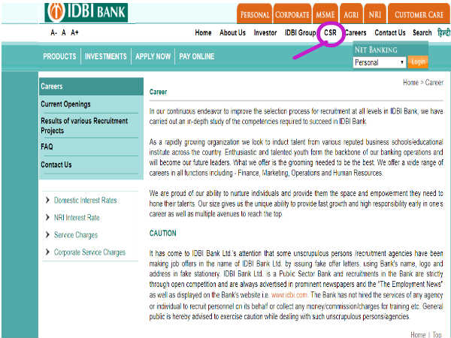
Task: Open Contact Us in careers sidebar
Action: pos(56,164)
